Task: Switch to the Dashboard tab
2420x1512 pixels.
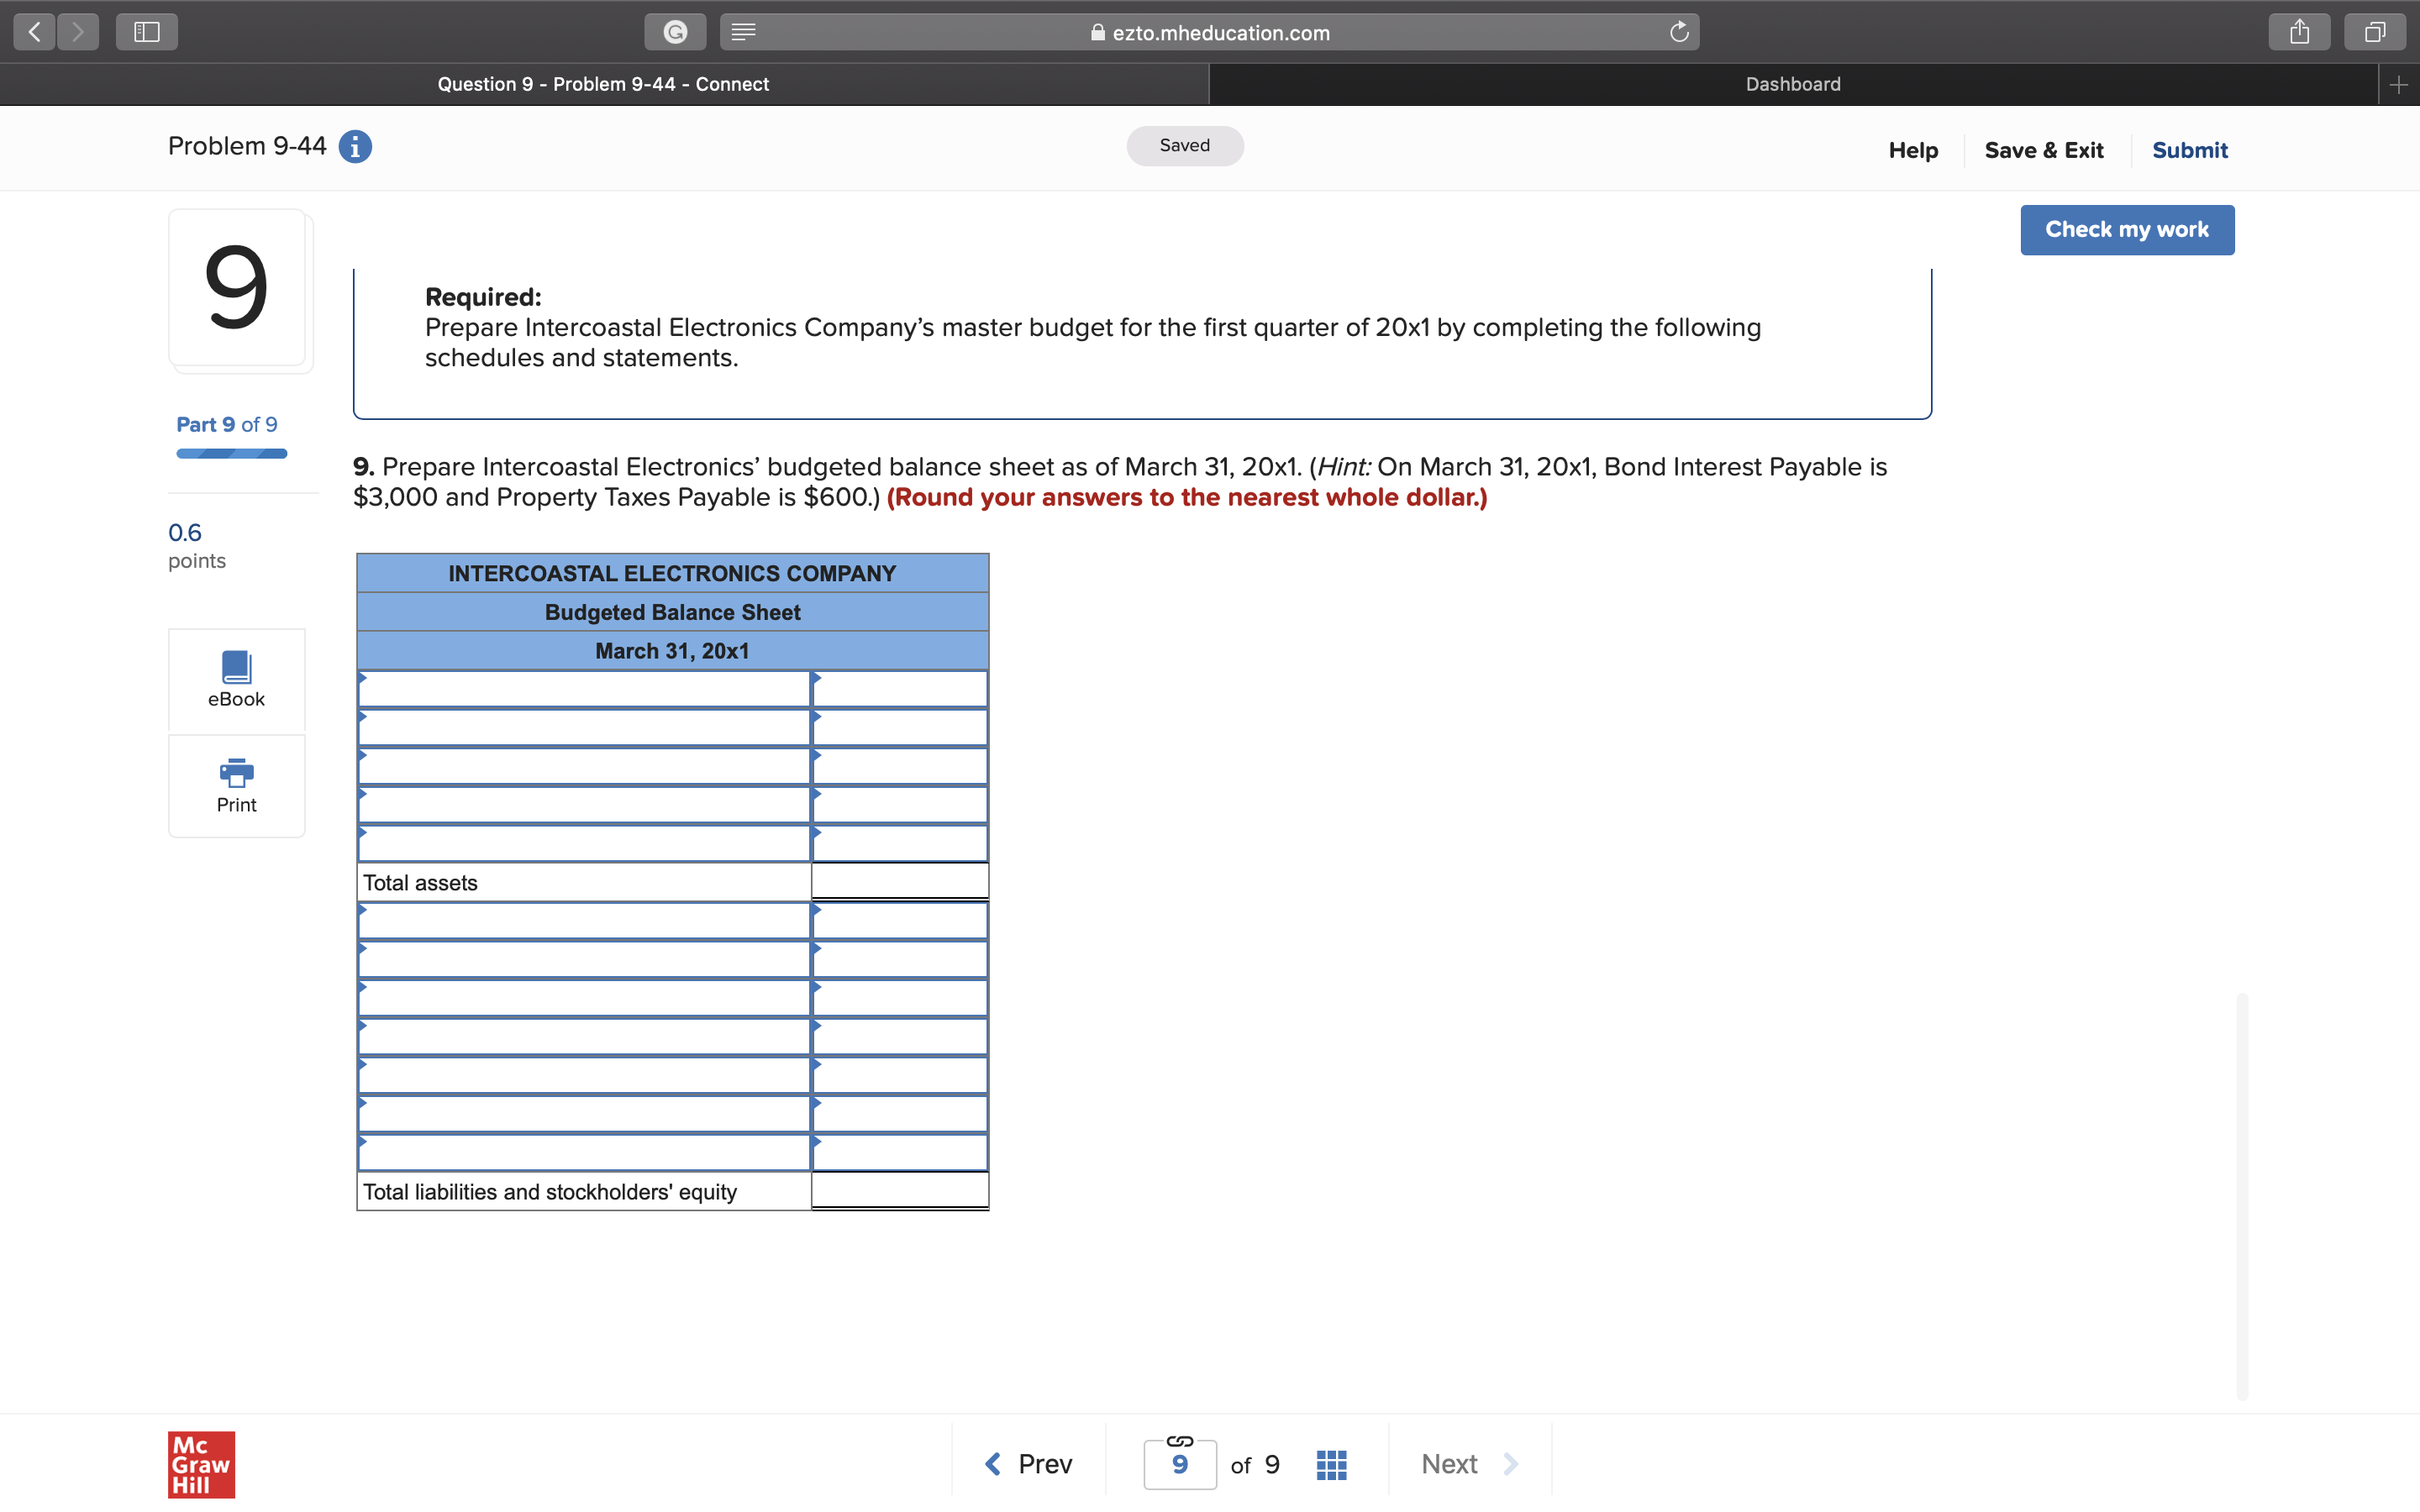Action: [1792, 84]
